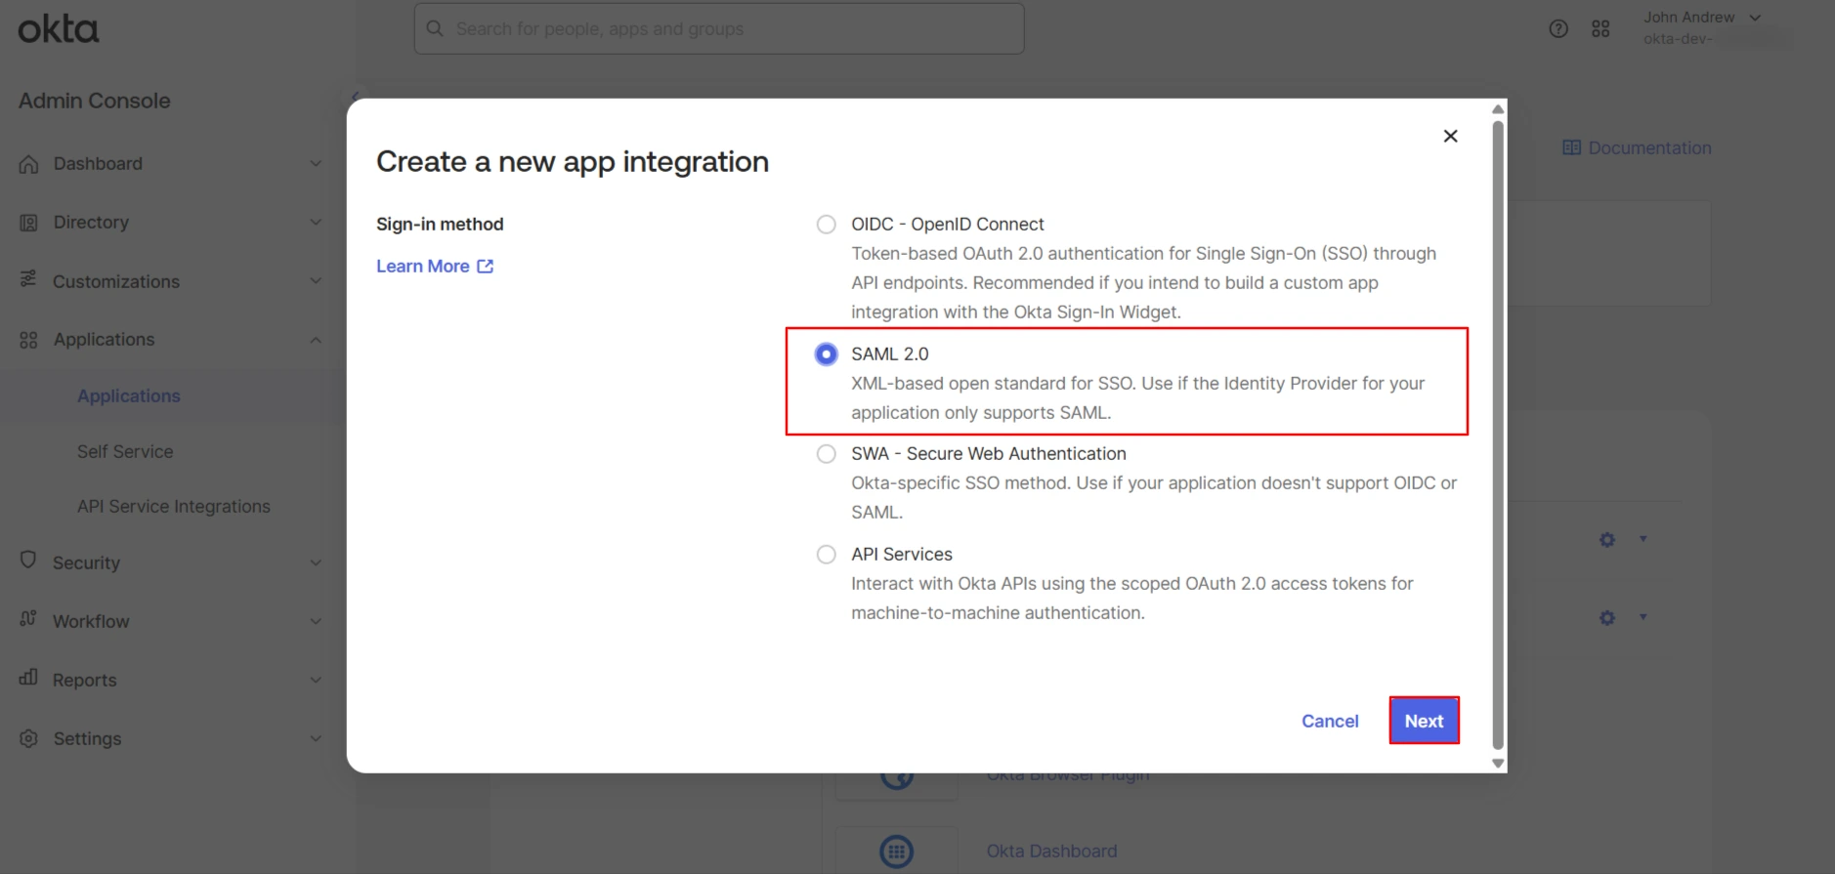Expand the Reports menu chevron
The width and height of the screenshot is (1835, 874).
316,680
